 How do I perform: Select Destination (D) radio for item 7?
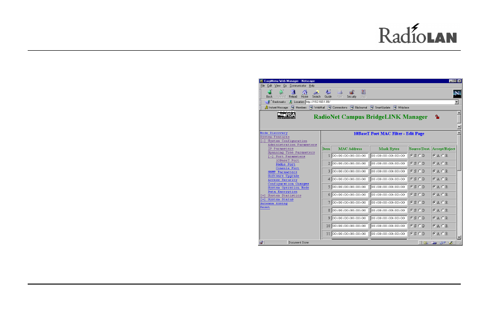tap(419, 202)
